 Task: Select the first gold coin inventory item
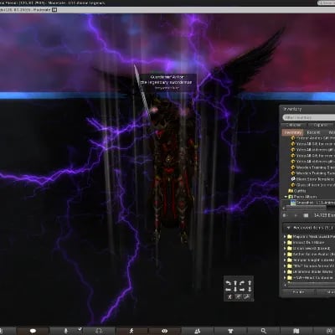click(x=312, y=138)
